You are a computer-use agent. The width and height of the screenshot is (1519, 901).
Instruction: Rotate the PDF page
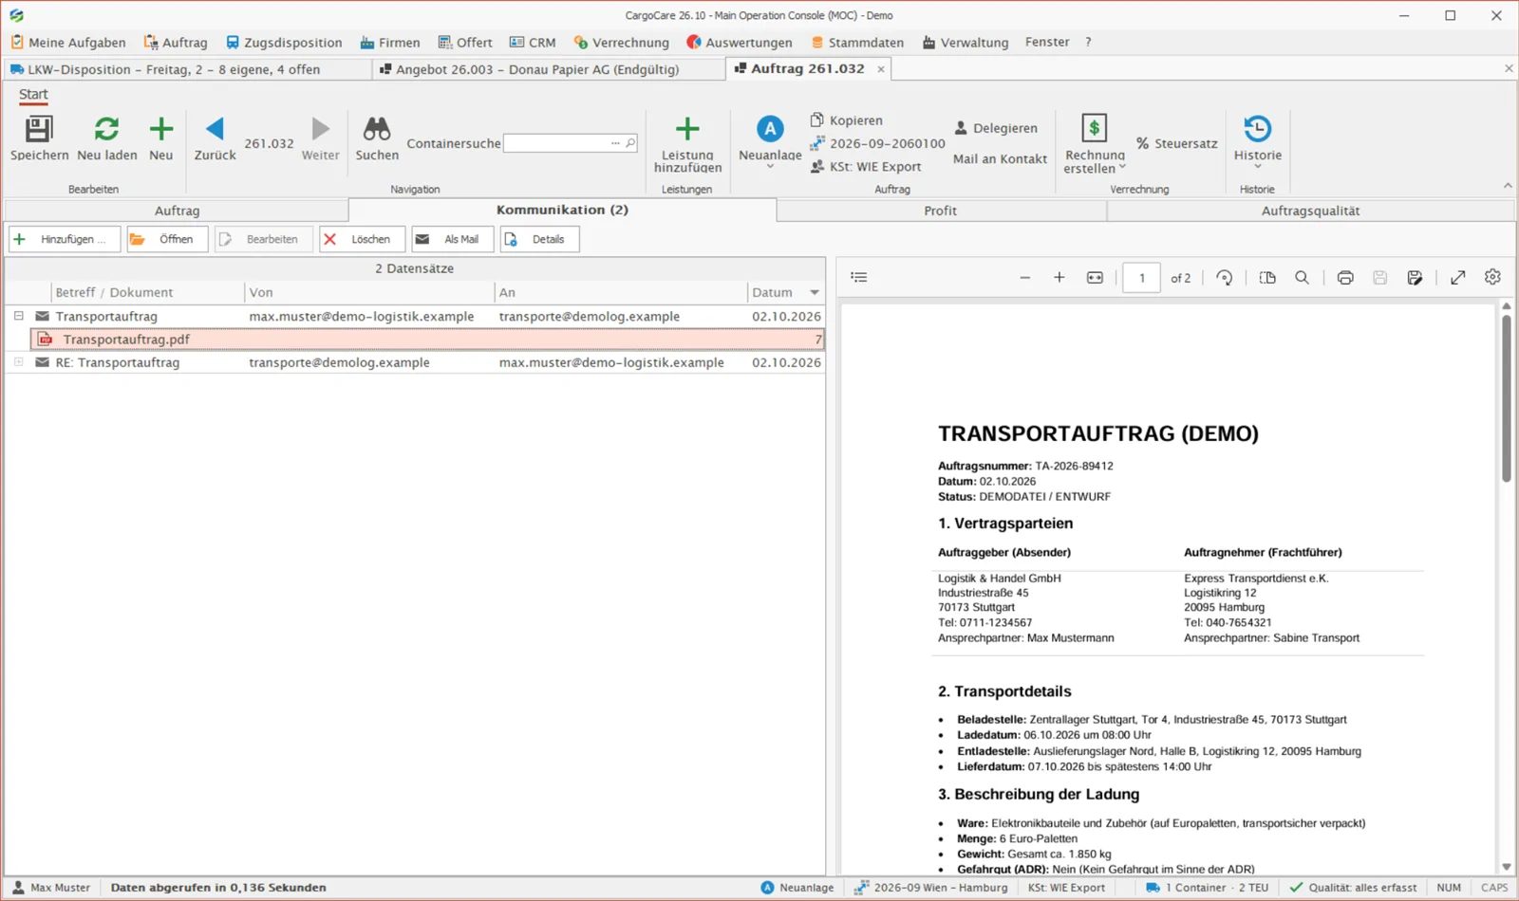(x=1225, y=277)
